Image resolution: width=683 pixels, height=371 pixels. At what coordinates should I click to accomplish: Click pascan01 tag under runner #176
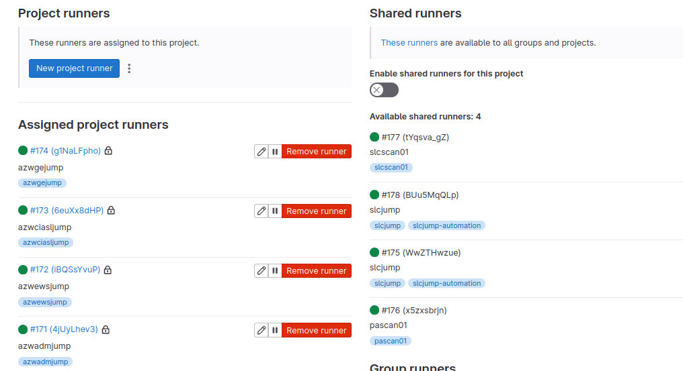point(390,341)
